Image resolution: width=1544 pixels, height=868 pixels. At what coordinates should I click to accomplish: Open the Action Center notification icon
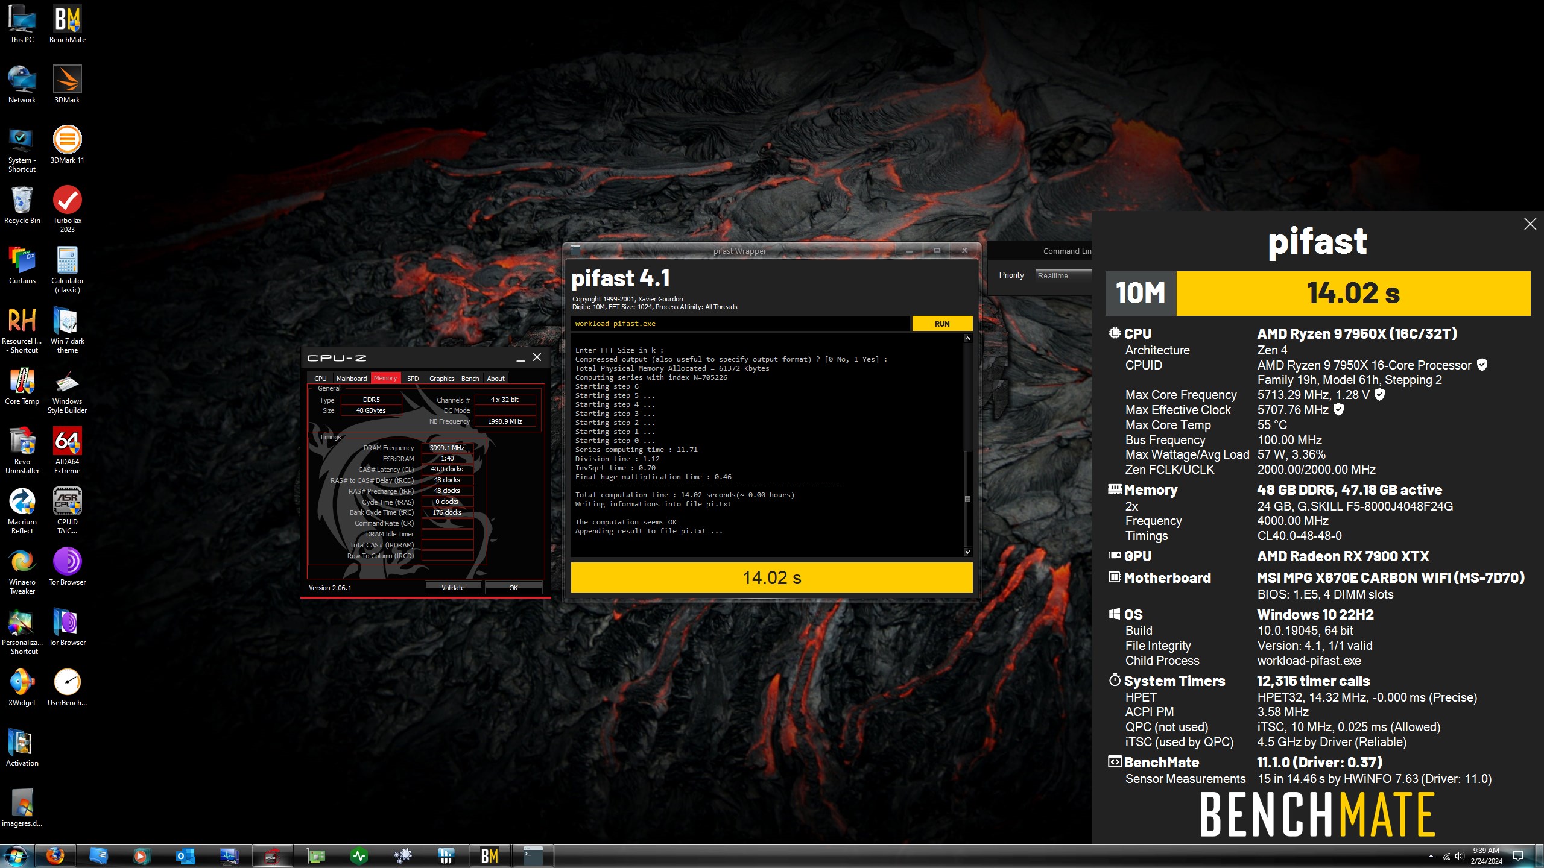tap(1518, 856)
